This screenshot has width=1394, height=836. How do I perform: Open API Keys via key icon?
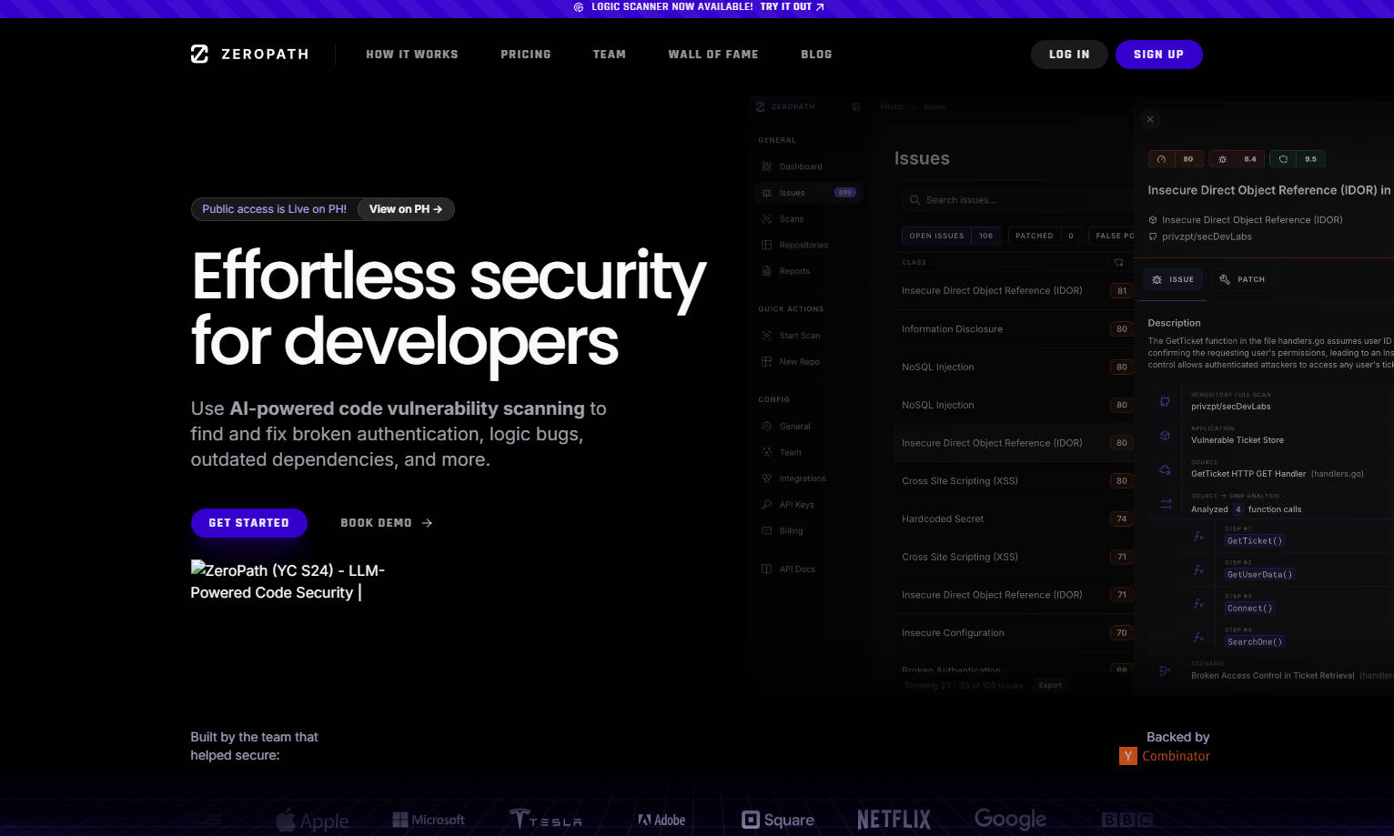(766, 505)
